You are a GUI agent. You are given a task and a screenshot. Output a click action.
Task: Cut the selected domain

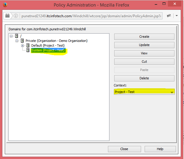click(x=144, y=62)
